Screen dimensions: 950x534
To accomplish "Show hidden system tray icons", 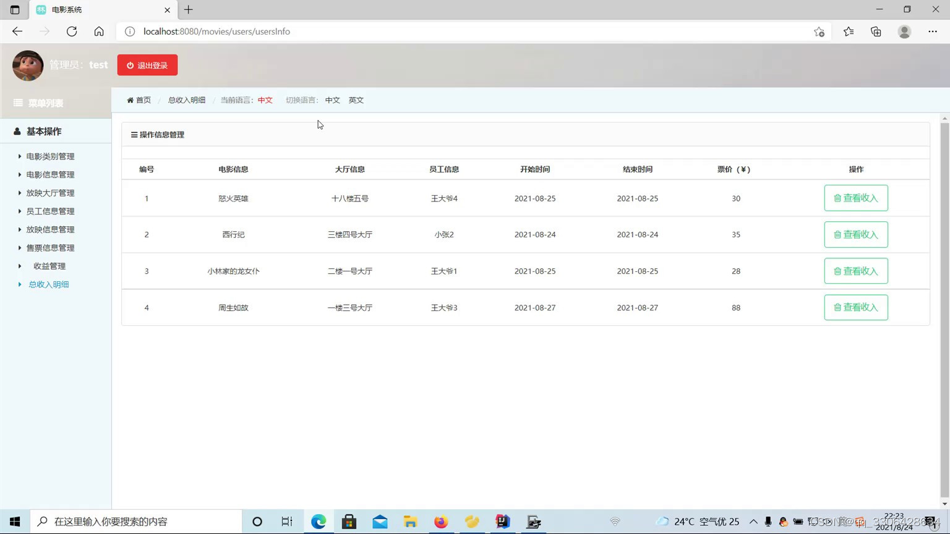I will [753, 522].
